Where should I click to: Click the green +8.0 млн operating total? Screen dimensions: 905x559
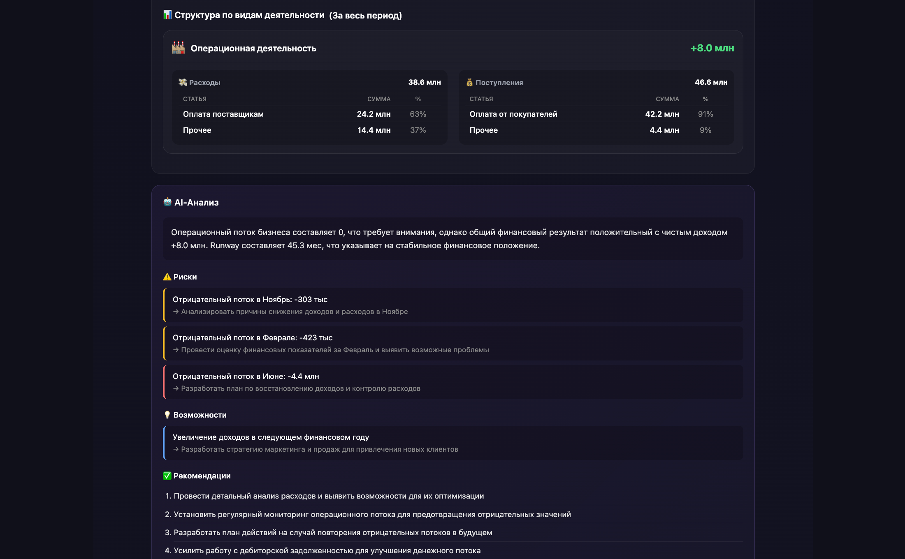click(712, 49)
